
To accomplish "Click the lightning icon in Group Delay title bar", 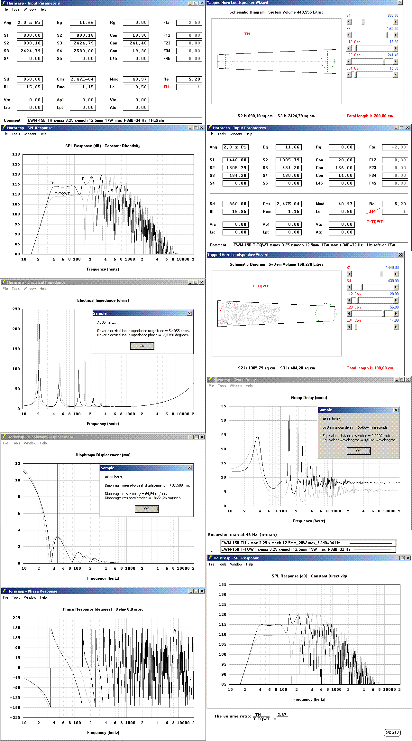I will coord(210,380).
